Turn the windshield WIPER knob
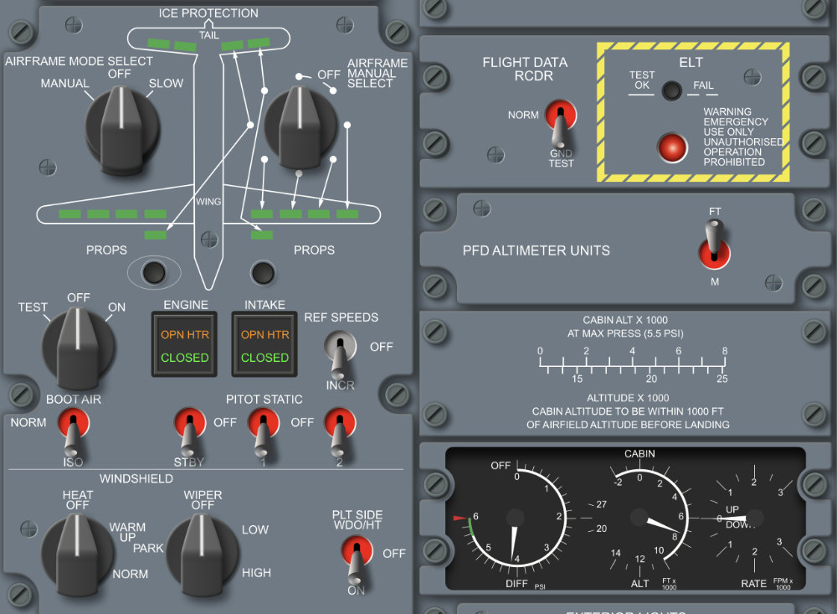The width and height of the screenshot is (837, 614). [199, 548]
